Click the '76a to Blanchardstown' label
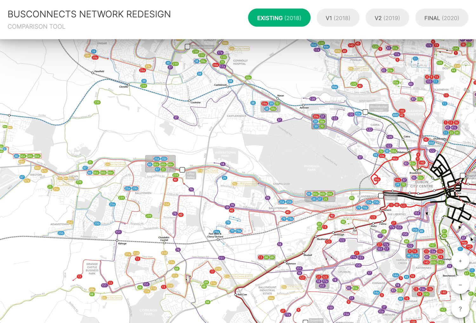Viewport: 476px width, 323px height. (244, 184)
